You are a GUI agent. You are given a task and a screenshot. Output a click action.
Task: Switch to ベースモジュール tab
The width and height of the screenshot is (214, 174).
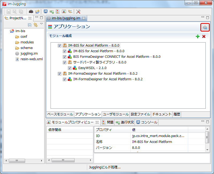tap(60, 114)
